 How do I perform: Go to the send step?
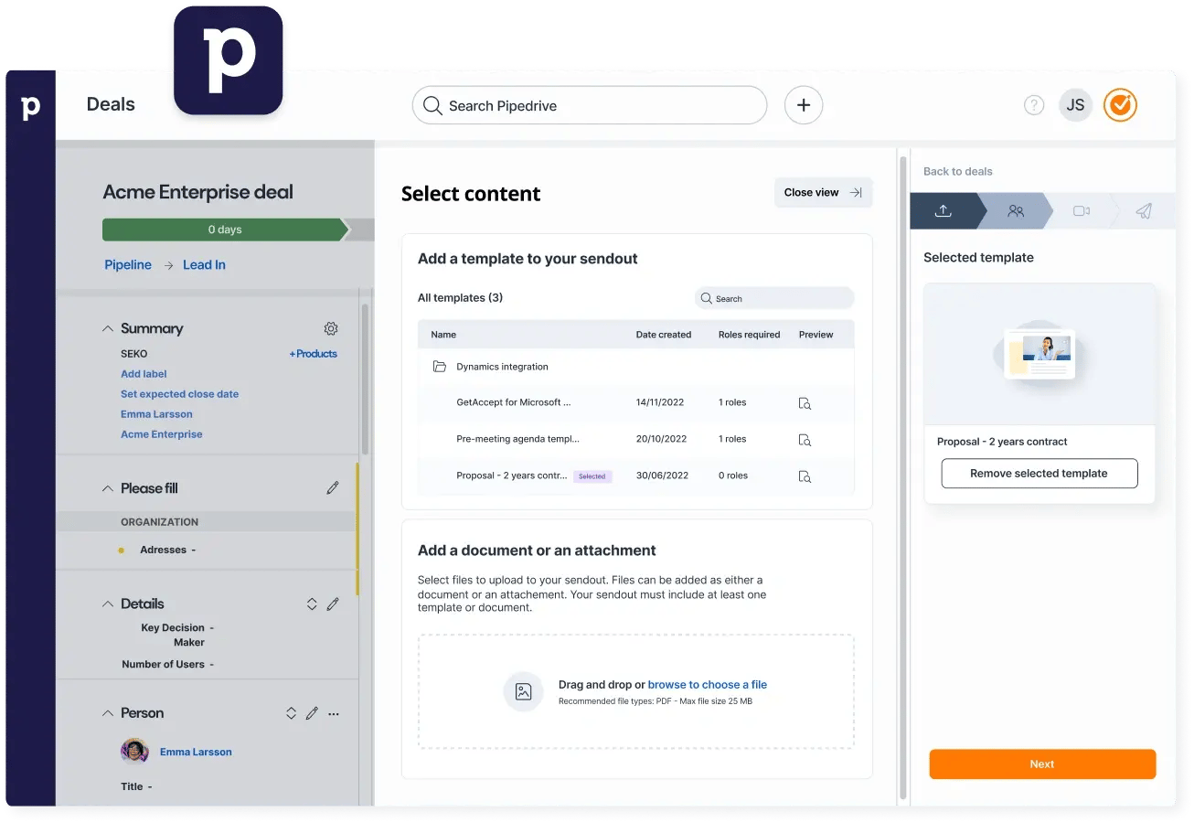[x=1144, y=210]
